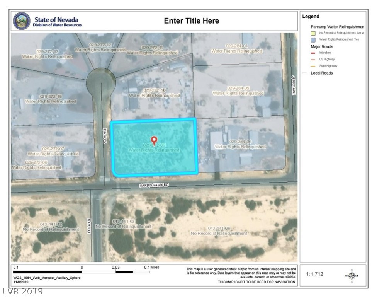The image size is (377, 297).
Task: Click the Interstate red line legend symbol
Action: [313, 53]
